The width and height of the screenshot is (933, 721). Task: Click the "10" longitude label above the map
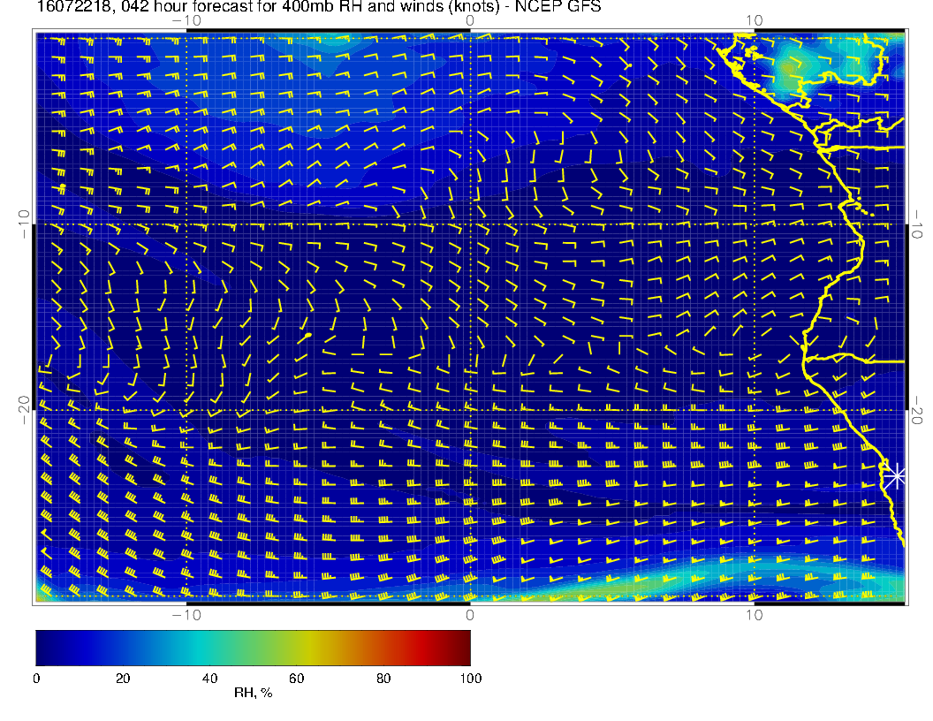(x=754, y=20)
